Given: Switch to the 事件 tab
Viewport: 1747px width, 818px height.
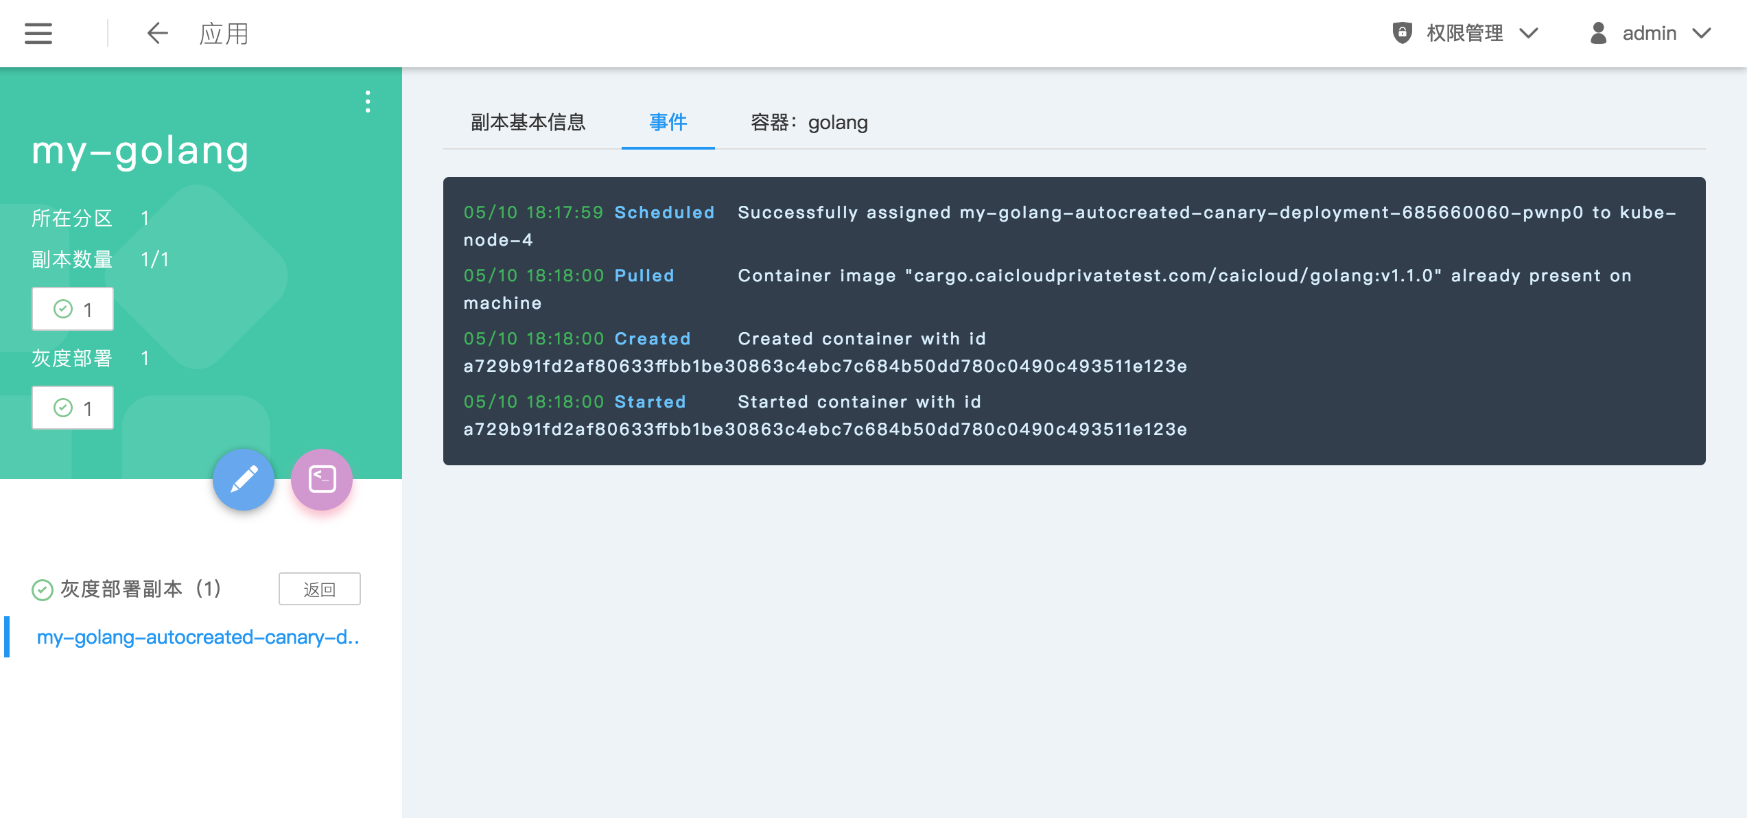Looking at the screenshot, I should click(668, 122).
